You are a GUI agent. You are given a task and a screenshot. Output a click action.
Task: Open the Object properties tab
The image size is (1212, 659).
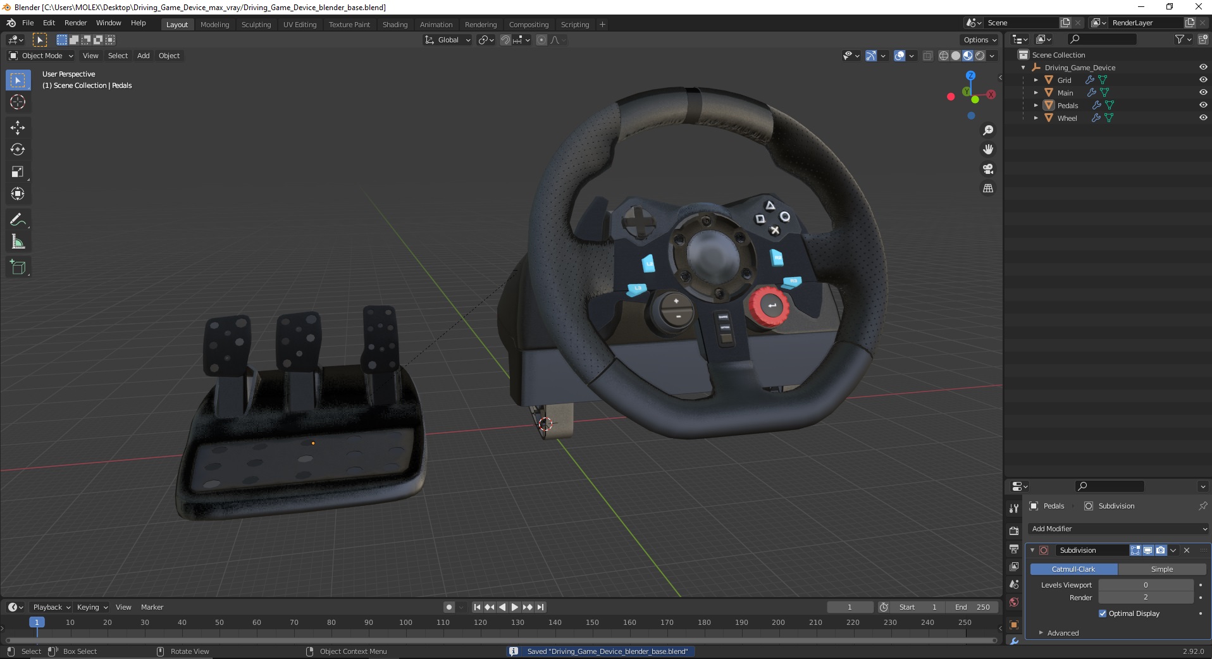click(1014, 625)
